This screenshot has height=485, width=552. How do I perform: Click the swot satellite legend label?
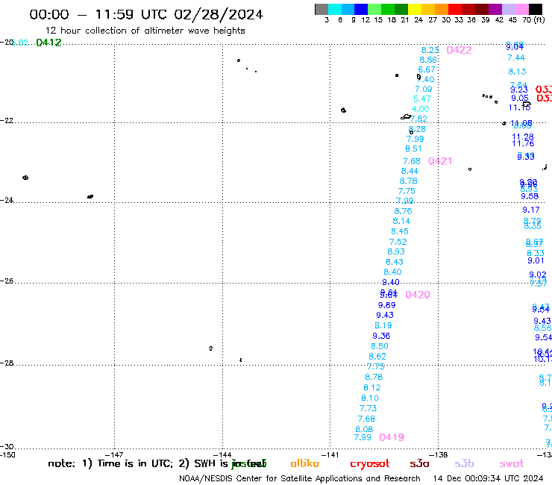(512, 463)
